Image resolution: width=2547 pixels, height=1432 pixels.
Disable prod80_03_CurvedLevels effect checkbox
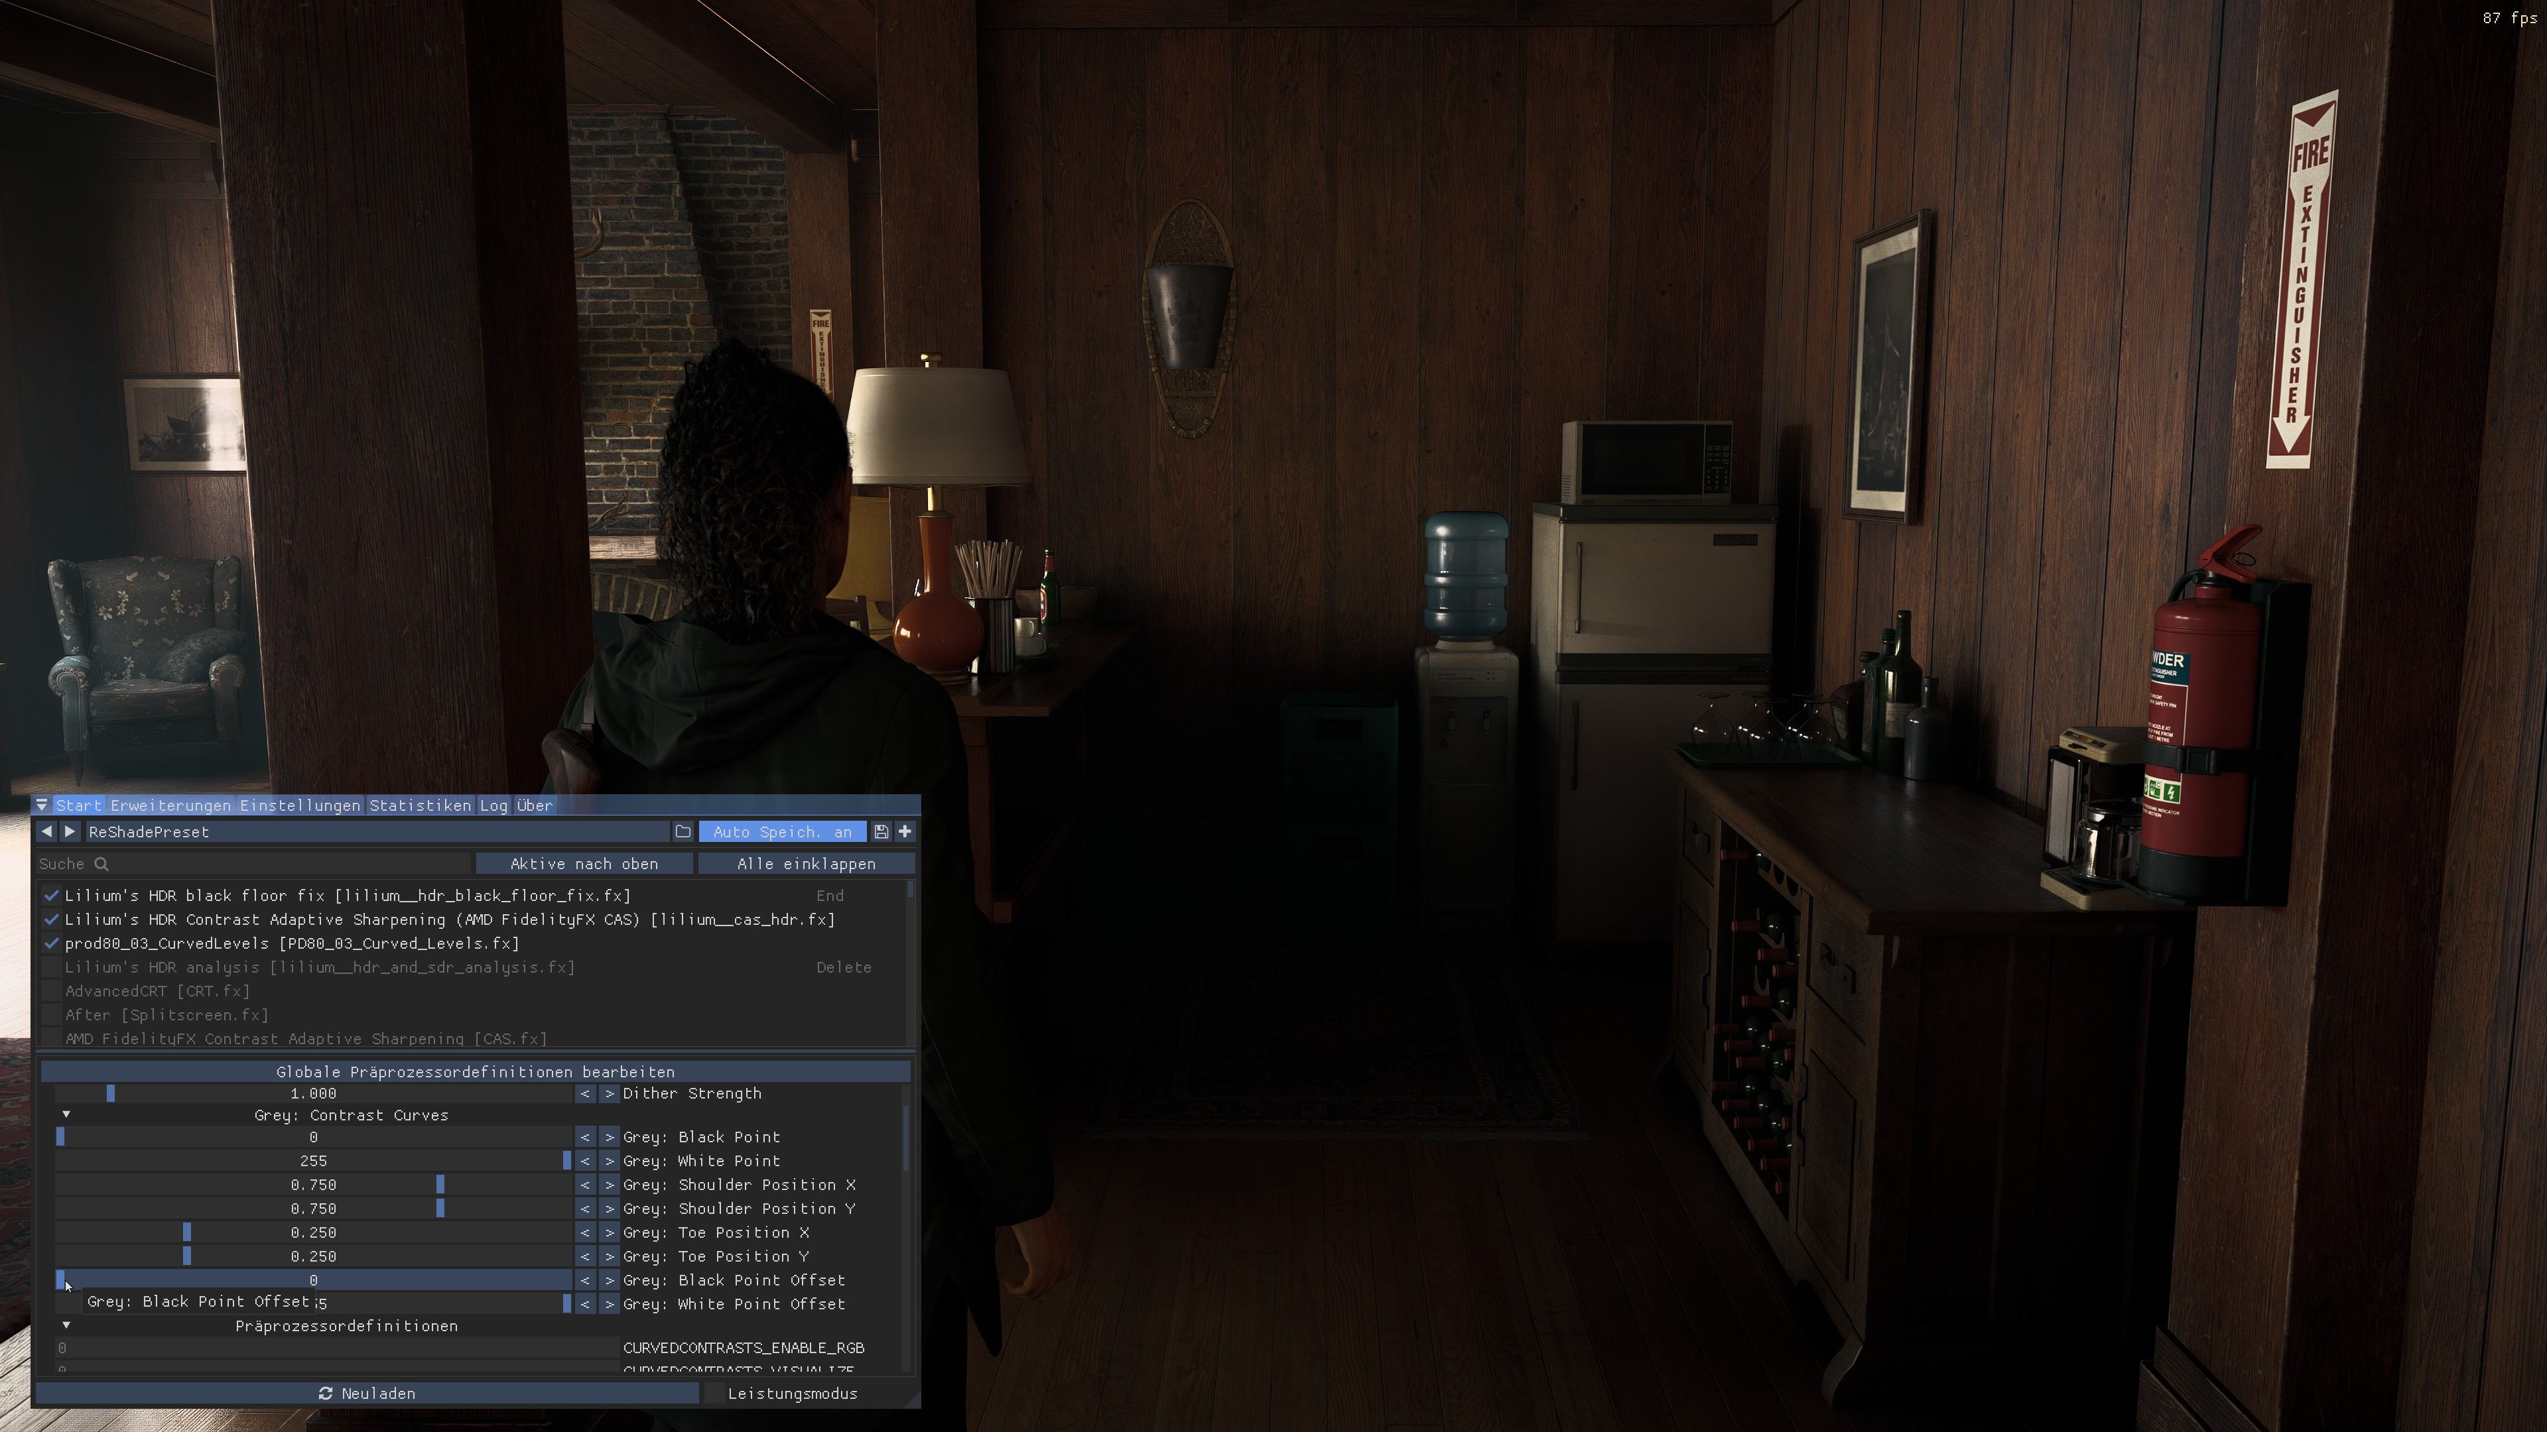pos(52,943)
